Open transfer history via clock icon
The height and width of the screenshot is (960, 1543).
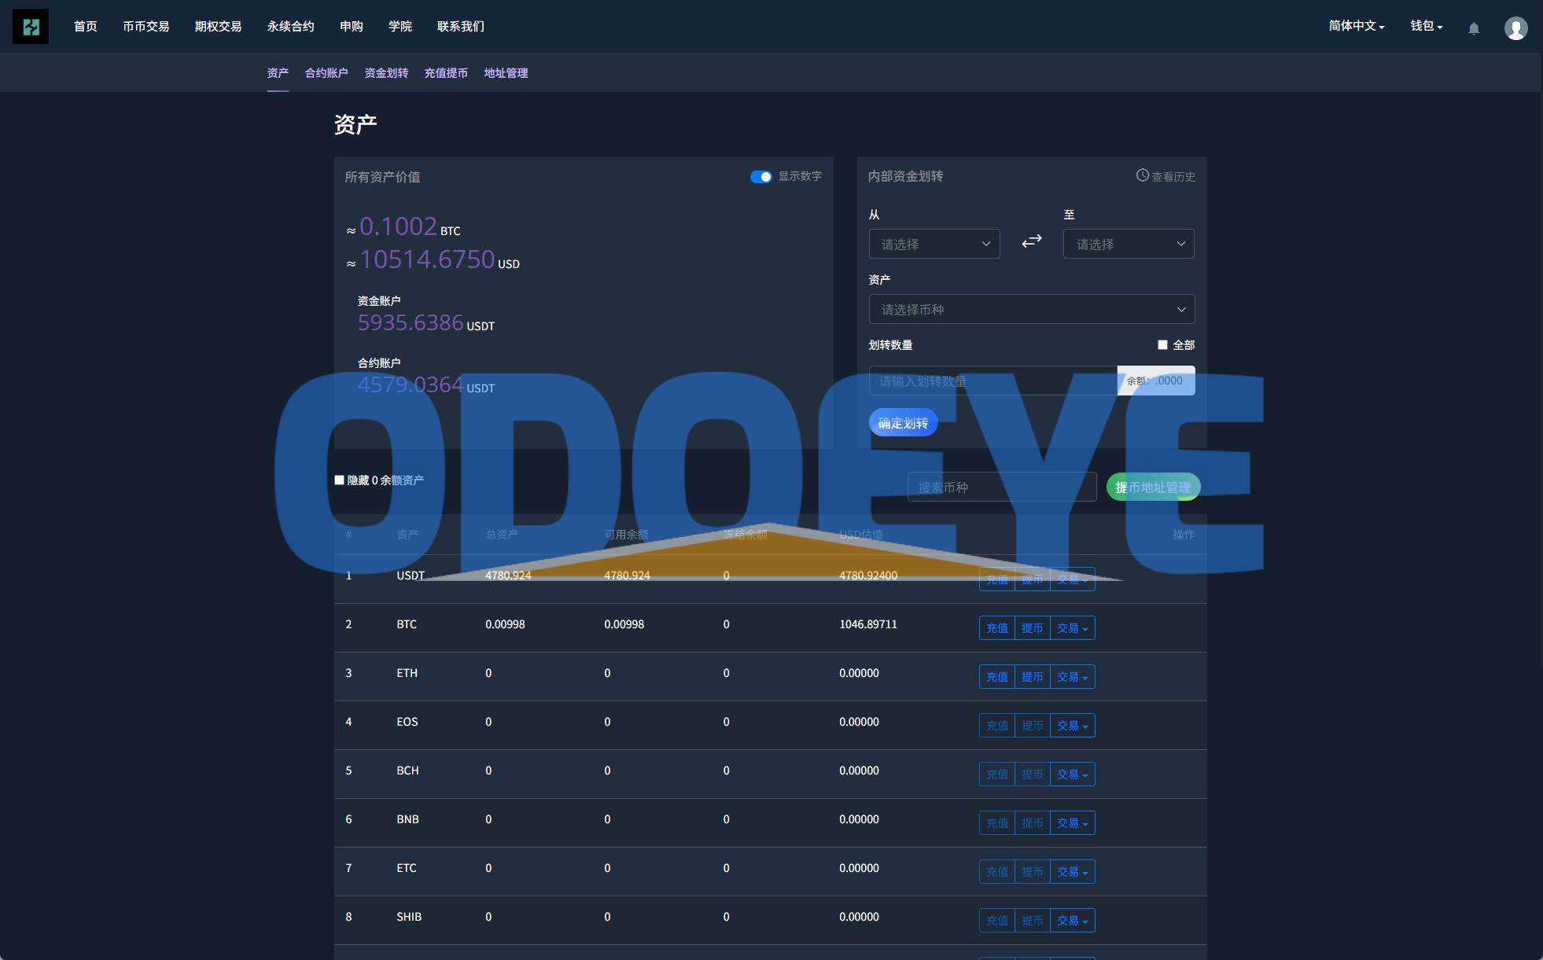coord(1143,175)
